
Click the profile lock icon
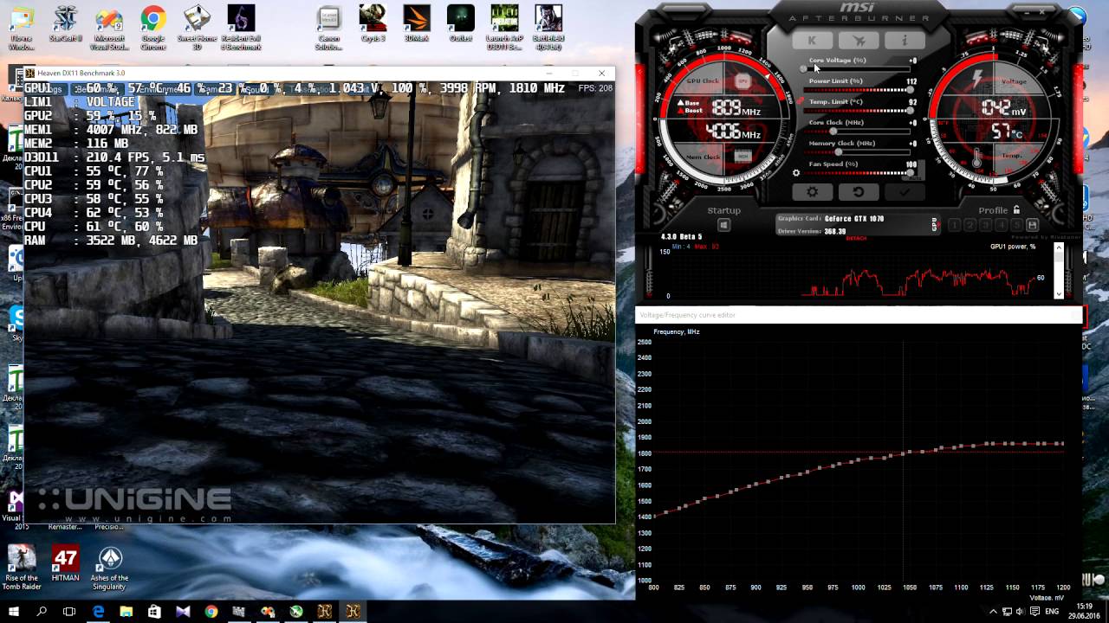(x=1016, y=209)
